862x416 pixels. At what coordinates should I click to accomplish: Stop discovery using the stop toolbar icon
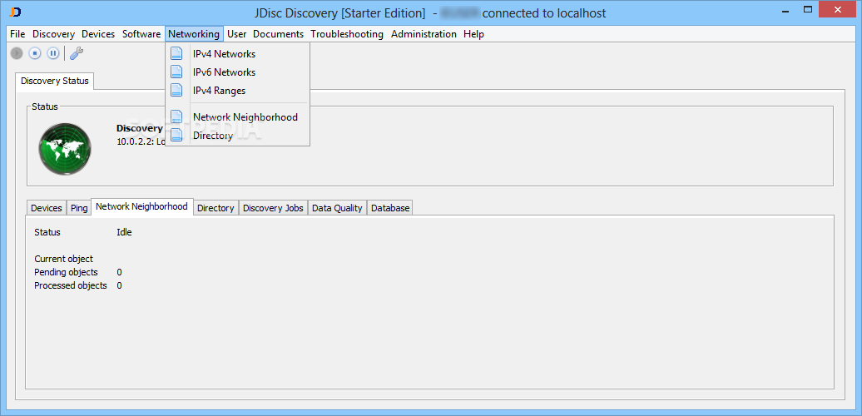(35, 53)
